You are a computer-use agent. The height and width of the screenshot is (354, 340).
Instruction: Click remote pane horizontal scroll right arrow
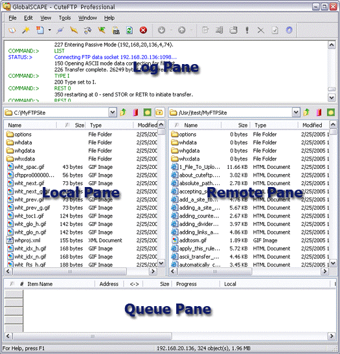point(325,271)
